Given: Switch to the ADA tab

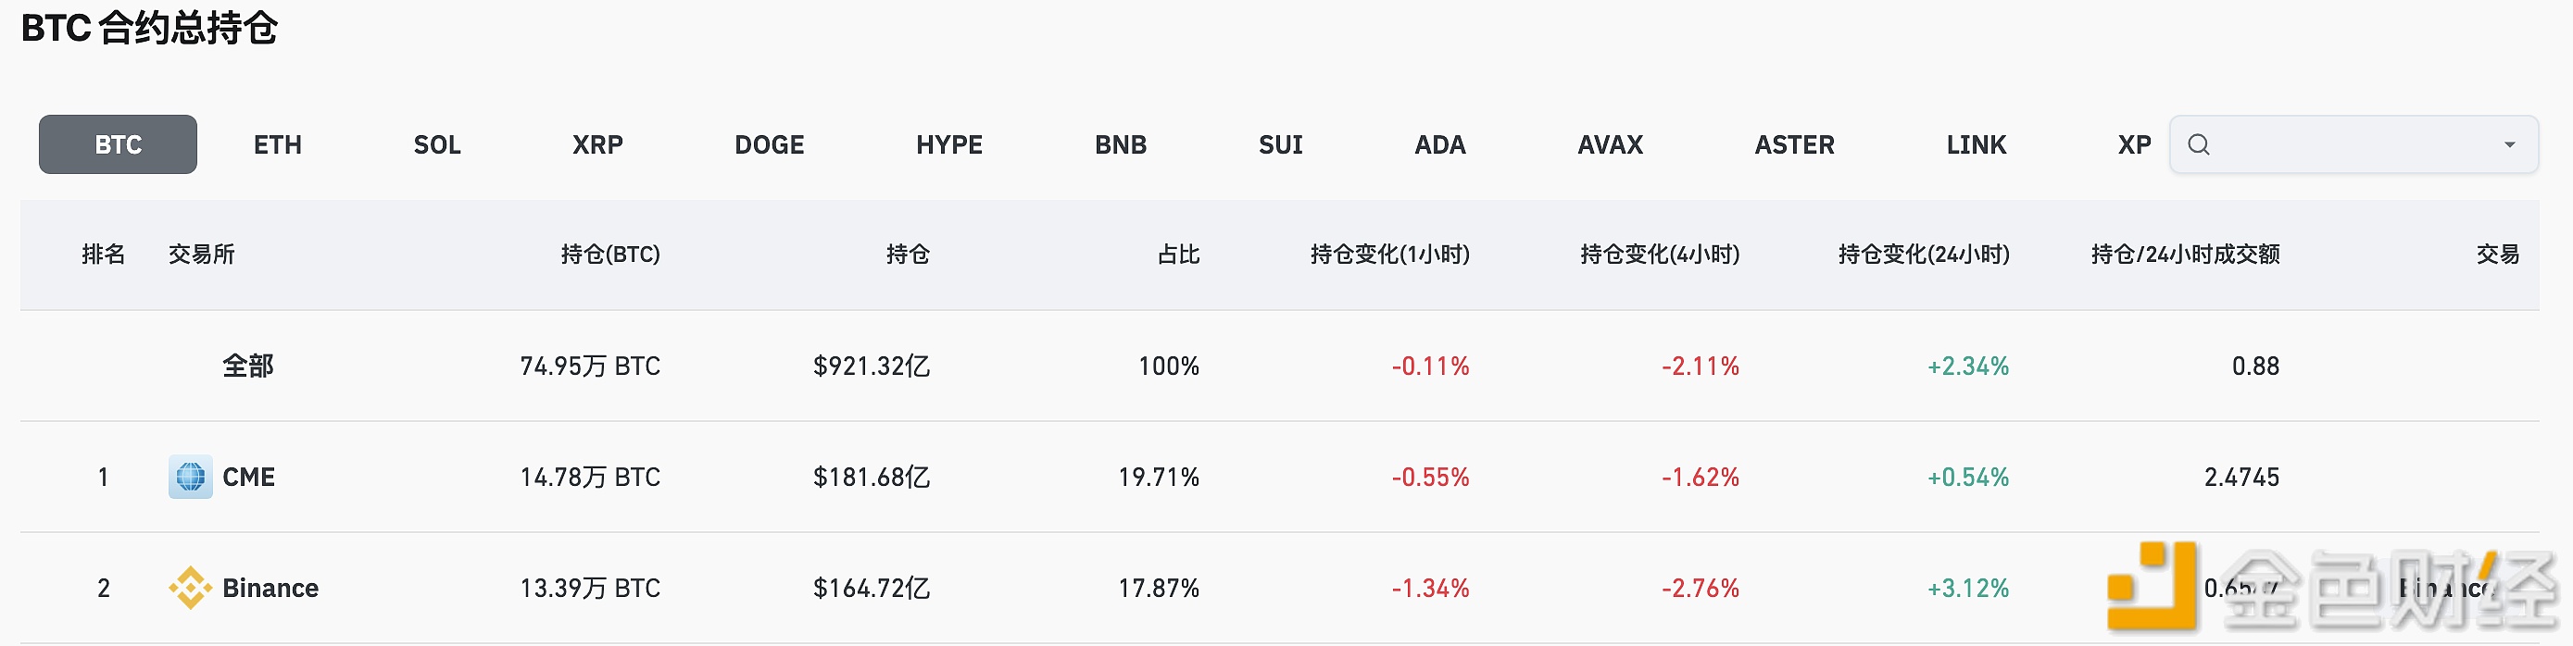Looking at the screenshot, I should [1440, 144].
